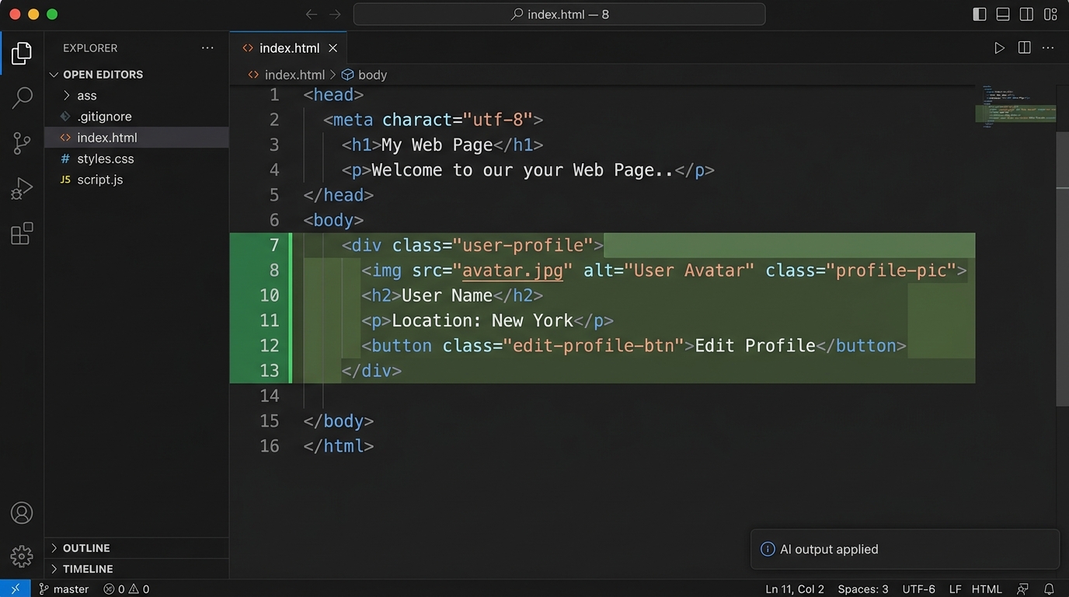Open Run and Debug view
Viewport: 1069px width, 597px height.
[x=22, y=188]
